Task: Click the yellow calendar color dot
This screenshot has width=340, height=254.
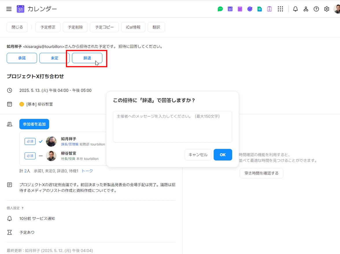Action: [x=22, y=104]
